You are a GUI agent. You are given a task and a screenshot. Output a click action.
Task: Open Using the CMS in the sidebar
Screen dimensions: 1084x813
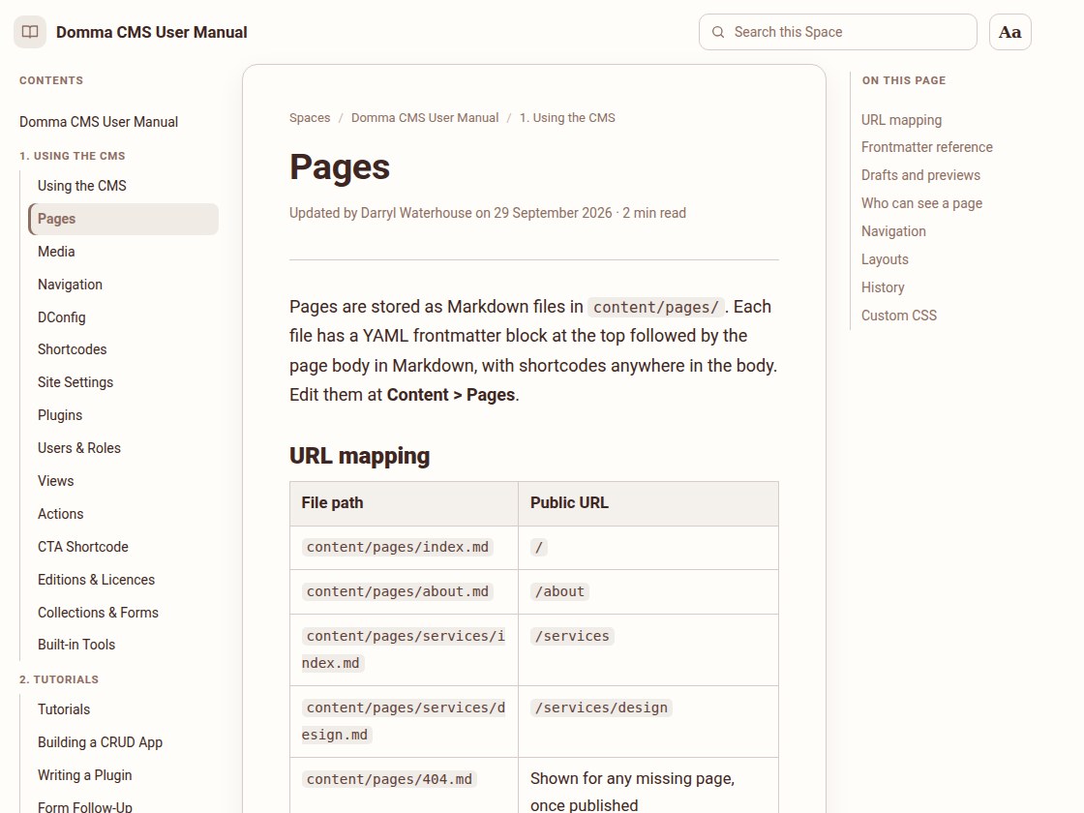click(x=82, y=185)
